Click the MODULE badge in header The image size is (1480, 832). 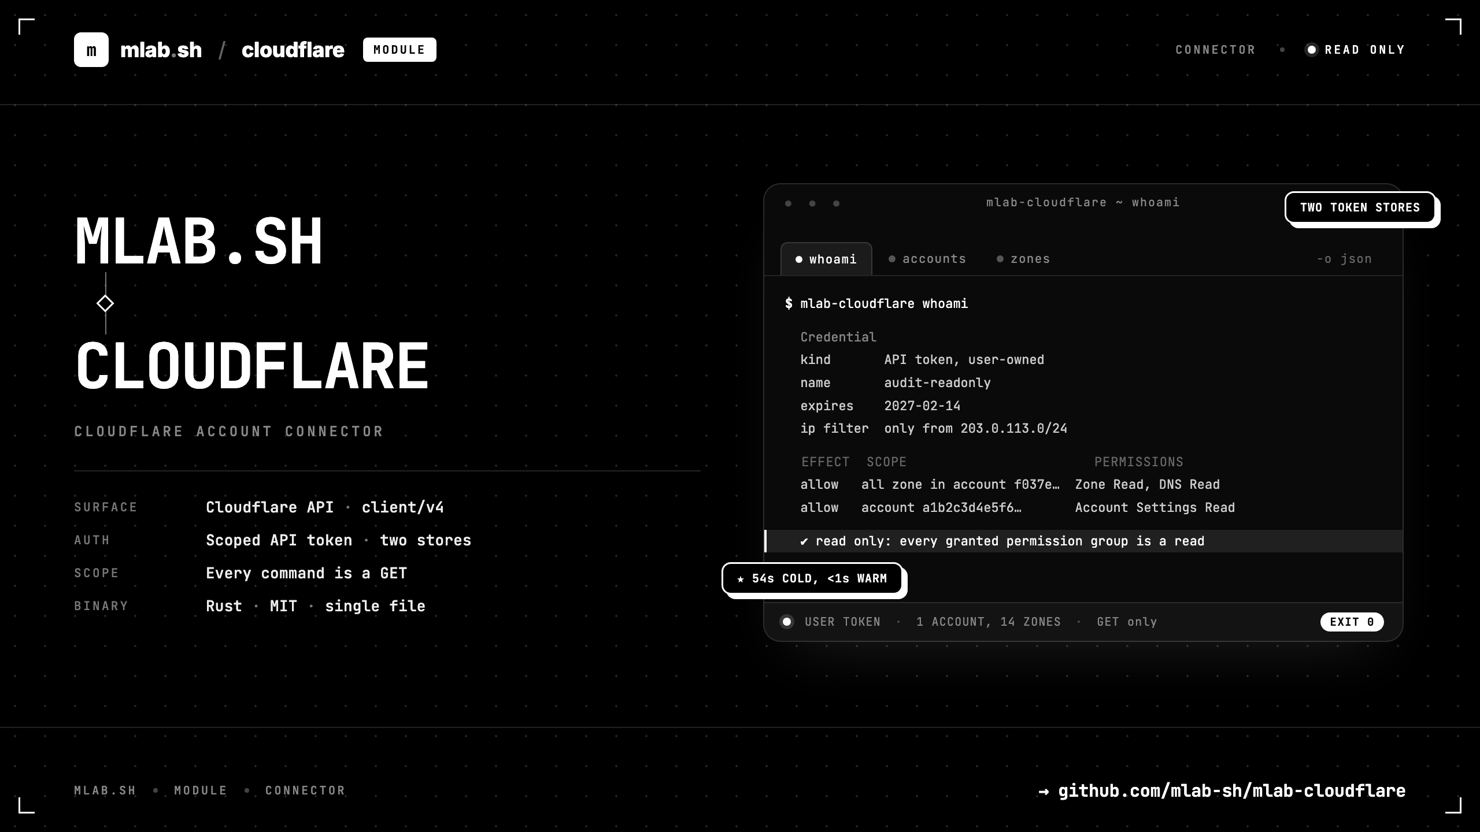[399, 50]
